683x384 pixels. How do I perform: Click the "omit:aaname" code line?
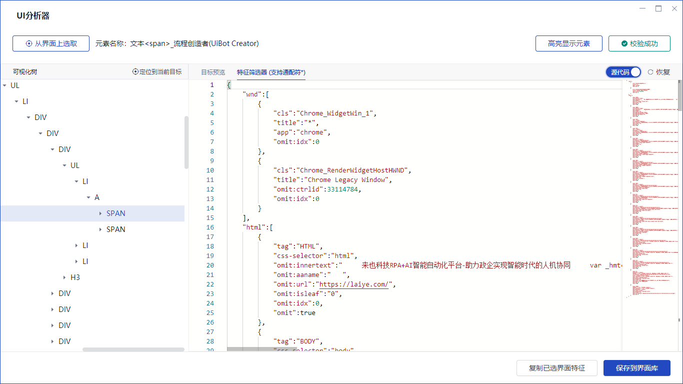[x=311, y=275]
